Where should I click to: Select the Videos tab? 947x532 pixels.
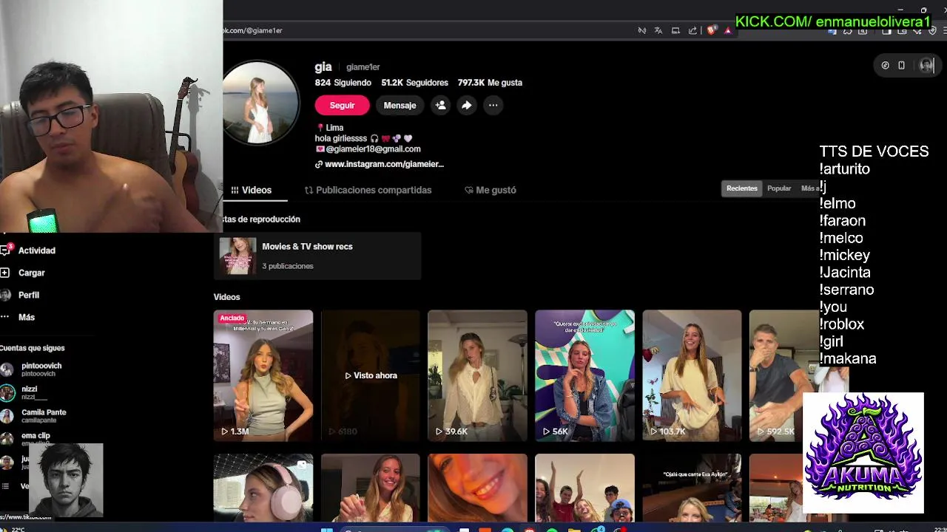[x=251, y=190]
